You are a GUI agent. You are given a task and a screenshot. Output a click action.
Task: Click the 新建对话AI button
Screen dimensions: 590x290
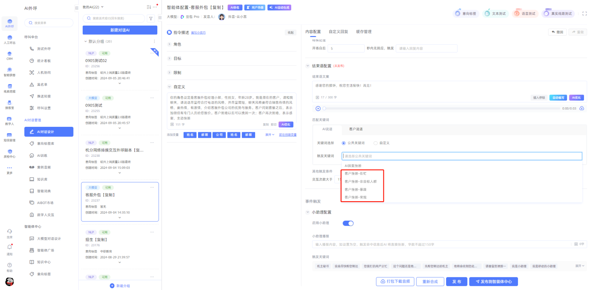point(120,30)
